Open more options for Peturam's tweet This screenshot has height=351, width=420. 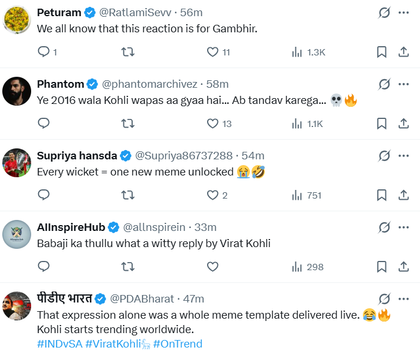404,13
